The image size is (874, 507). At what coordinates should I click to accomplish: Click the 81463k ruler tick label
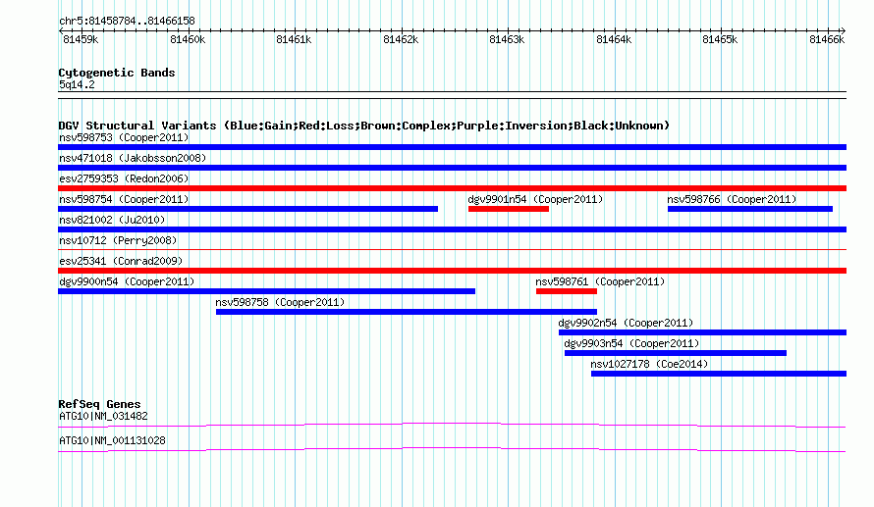507,39
